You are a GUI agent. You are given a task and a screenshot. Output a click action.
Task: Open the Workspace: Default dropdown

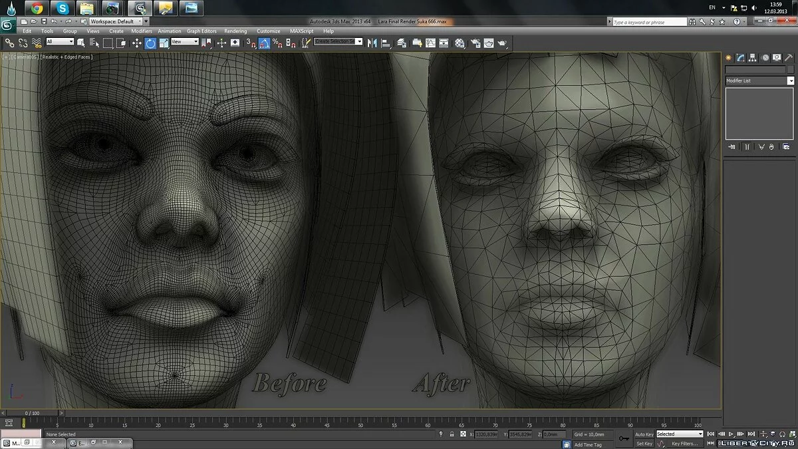coord(116,21)
